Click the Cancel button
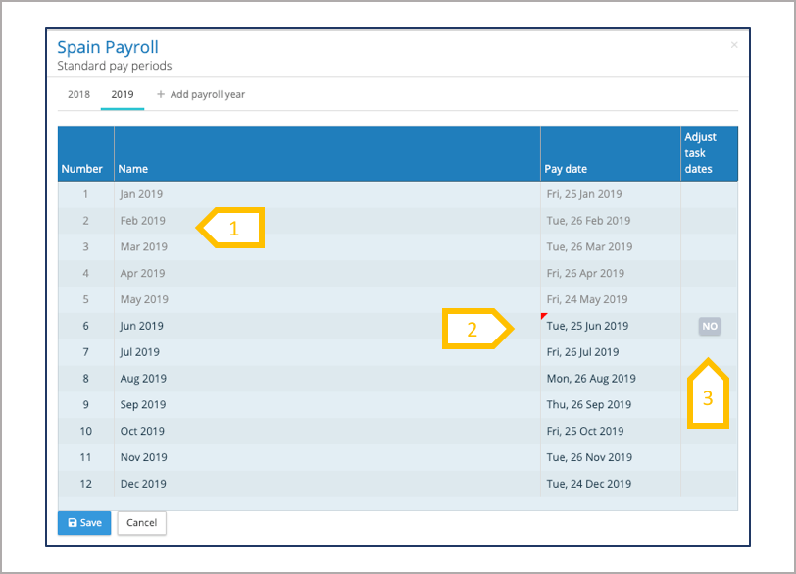Screen dimensions: 796x574 pyautogui.click(x=141, y=523)
